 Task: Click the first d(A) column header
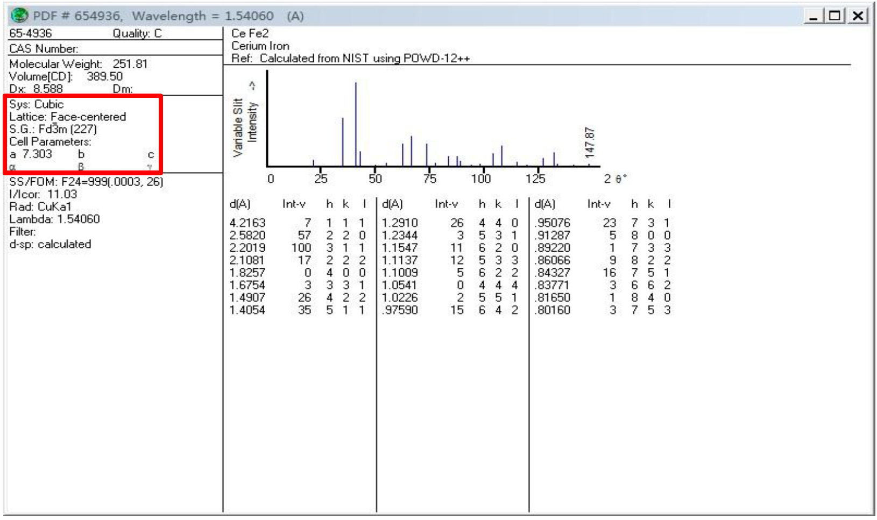tap(240, 204)
